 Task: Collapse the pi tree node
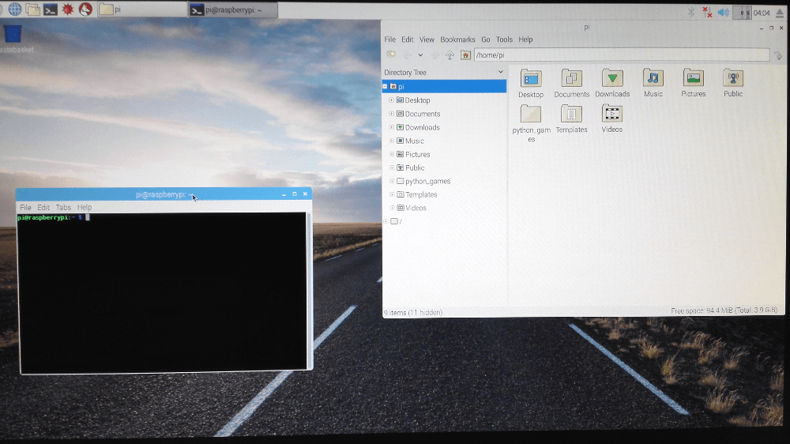[x=386, y=86]
